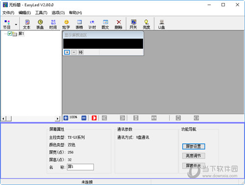The width and height of the screenshot is (245, 185).
Task: Start preview with the red play button
Action: point(94,118)
